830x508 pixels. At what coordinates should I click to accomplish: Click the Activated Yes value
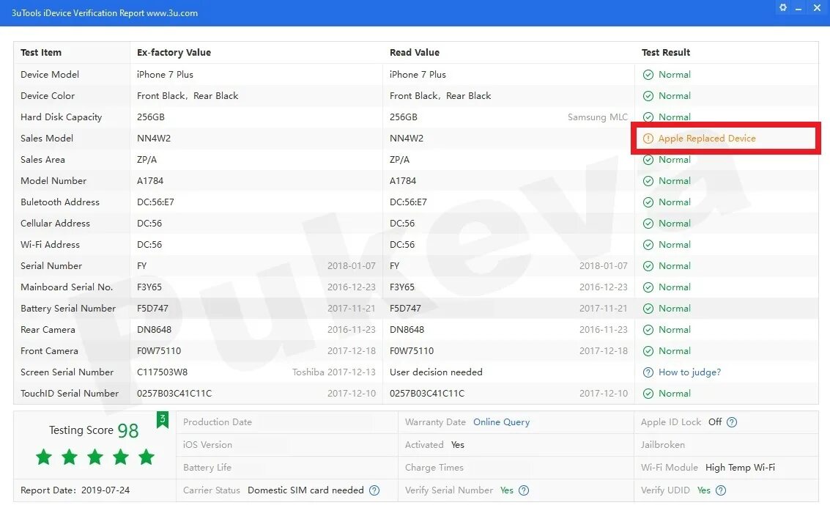(x=457, y=445)
